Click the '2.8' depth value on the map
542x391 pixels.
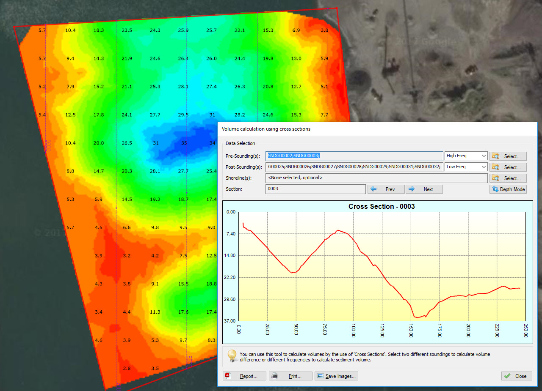[127, 369]
